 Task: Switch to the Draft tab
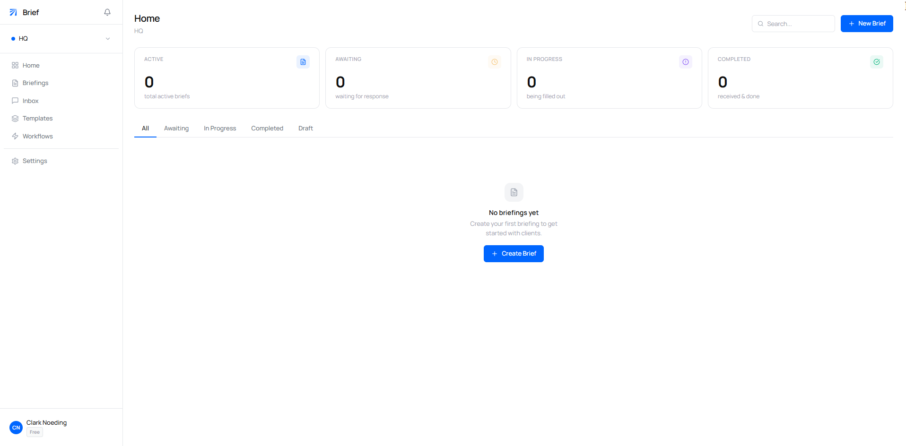[305, 128]
